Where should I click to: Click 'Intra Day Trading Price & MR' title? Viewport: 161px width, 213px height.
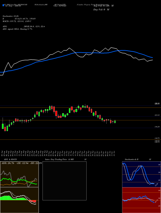point(59,159)
